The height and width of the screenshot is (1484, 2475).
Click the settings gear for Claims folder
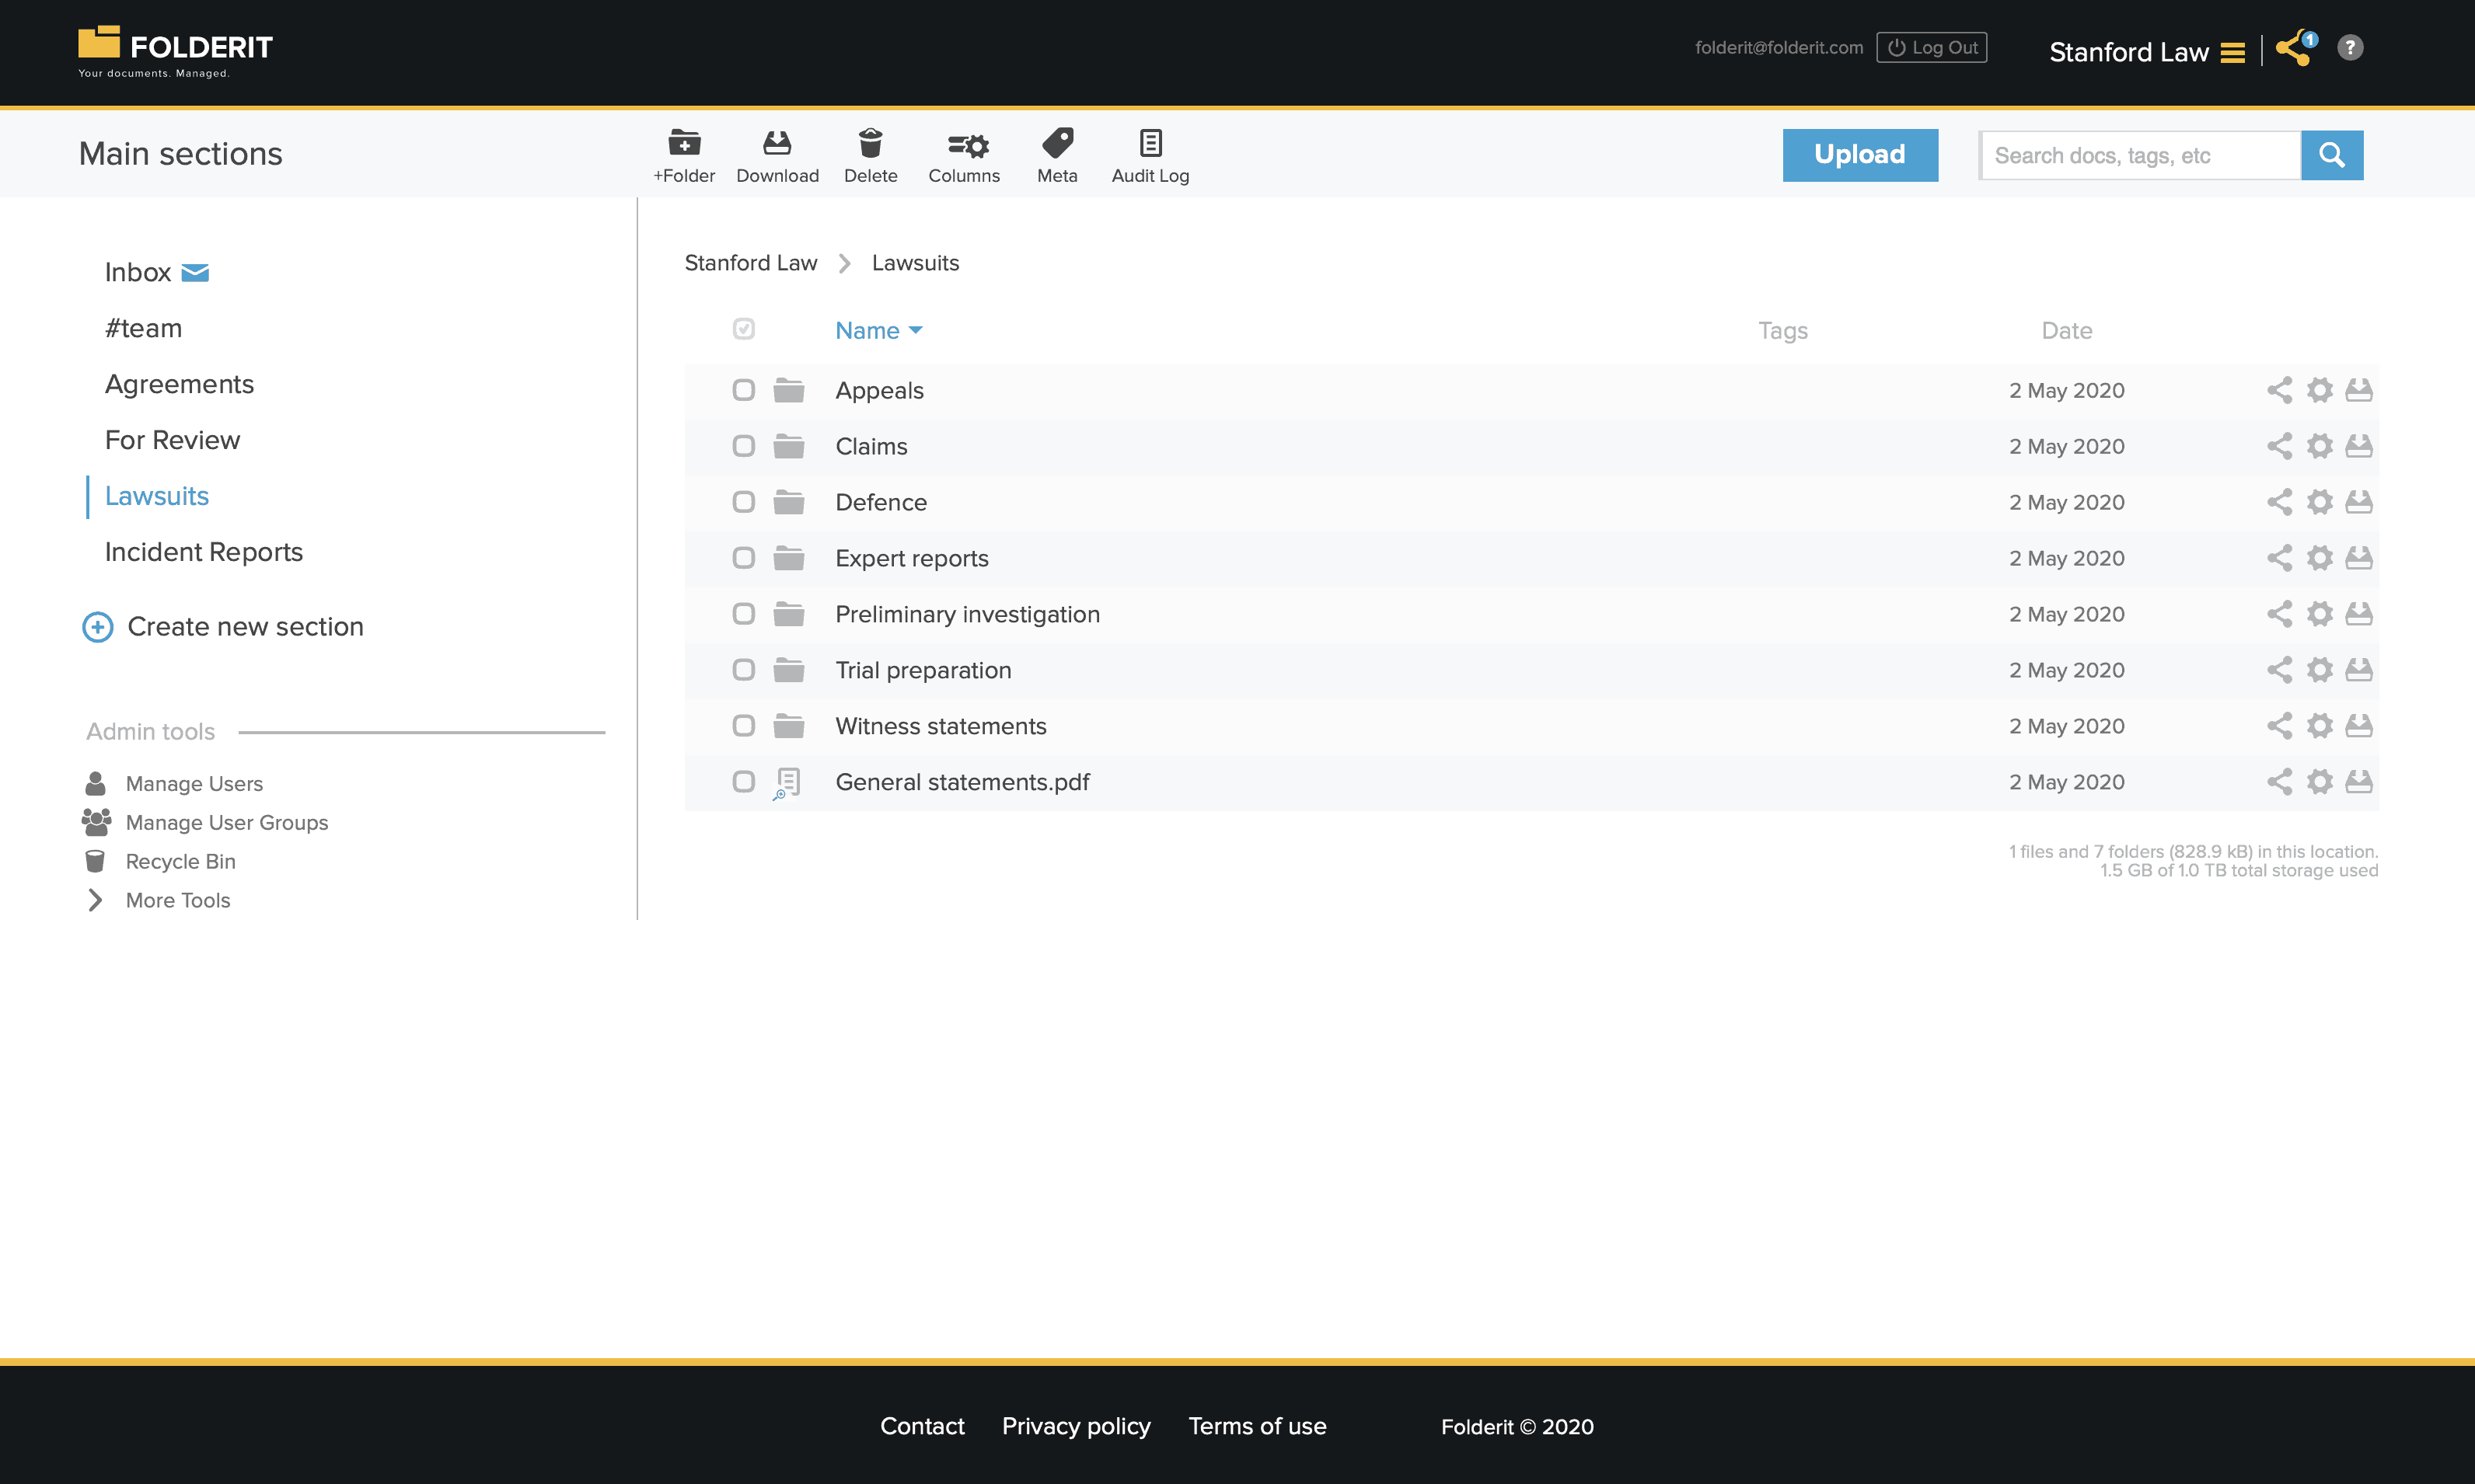pos(2320,445)
